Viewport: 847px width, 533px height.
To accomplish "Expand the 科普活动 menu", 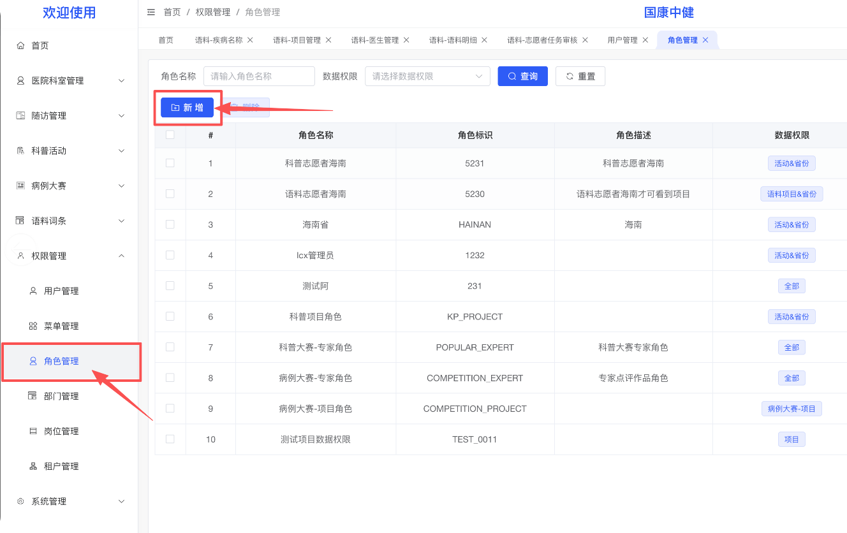I will (x=122, y=151).
